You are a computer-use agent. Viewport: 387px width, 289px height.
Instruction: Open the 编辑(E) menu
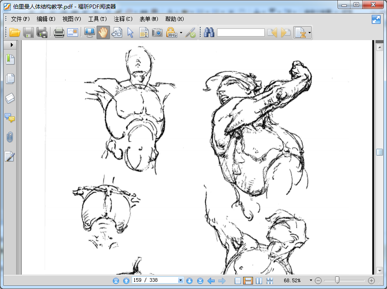(46, 19)
